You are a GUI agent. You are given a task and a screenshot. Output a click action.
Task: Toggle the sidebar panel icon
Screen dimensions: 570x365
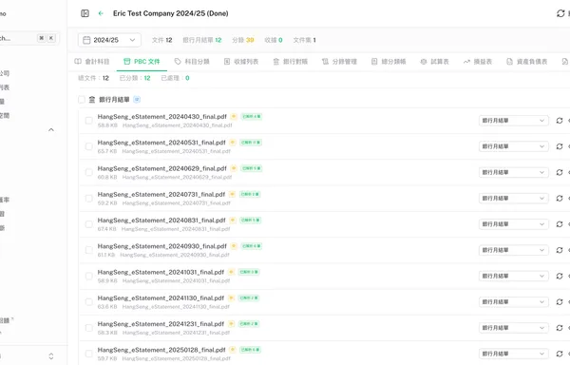[85, 13]
